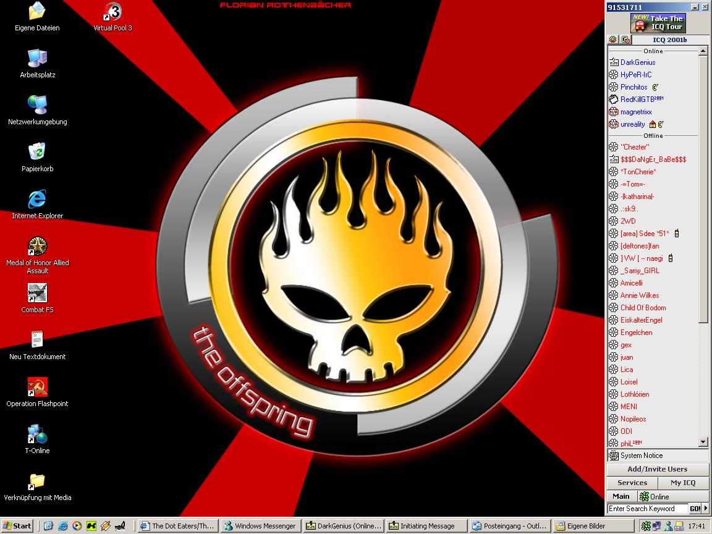Open T-Online desktop shortcut
The width and height of the screenshot is (712, 534).
tap(37, 439)
